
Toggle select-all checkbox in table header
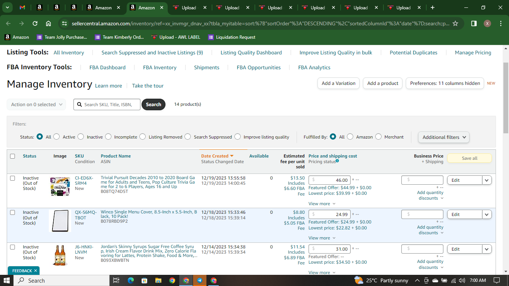[13, 156]
